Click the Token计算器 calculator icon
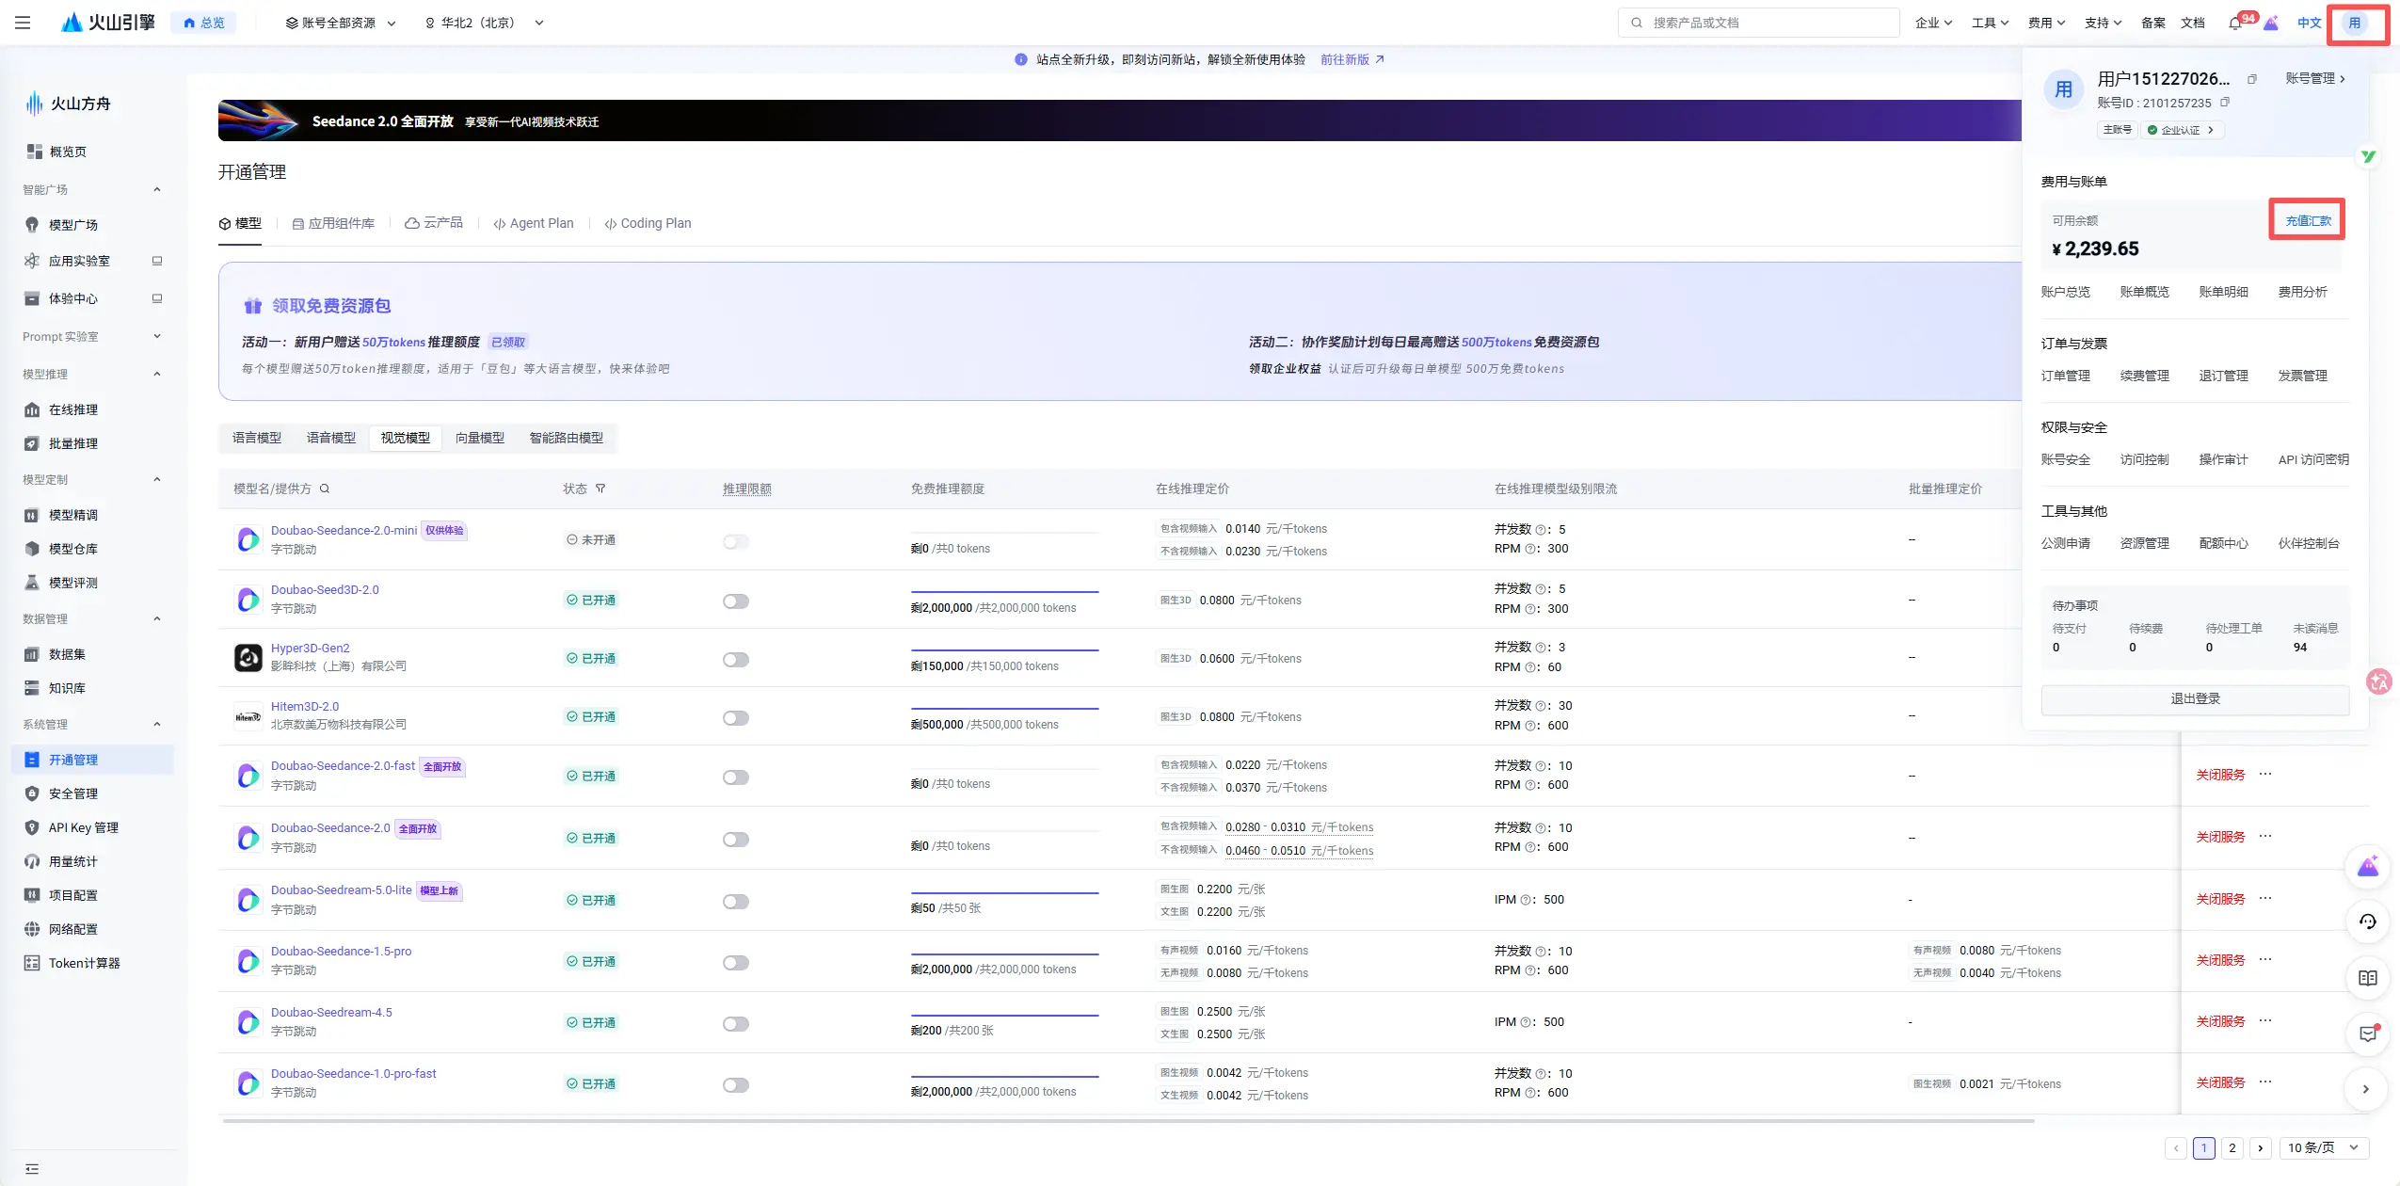This screenshot has height=1186, width=2400. 32,963
